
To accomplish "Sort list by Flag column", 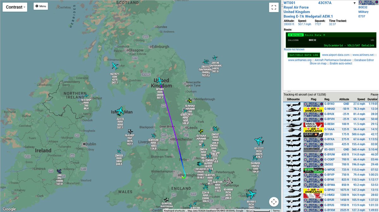I will 313,99.
